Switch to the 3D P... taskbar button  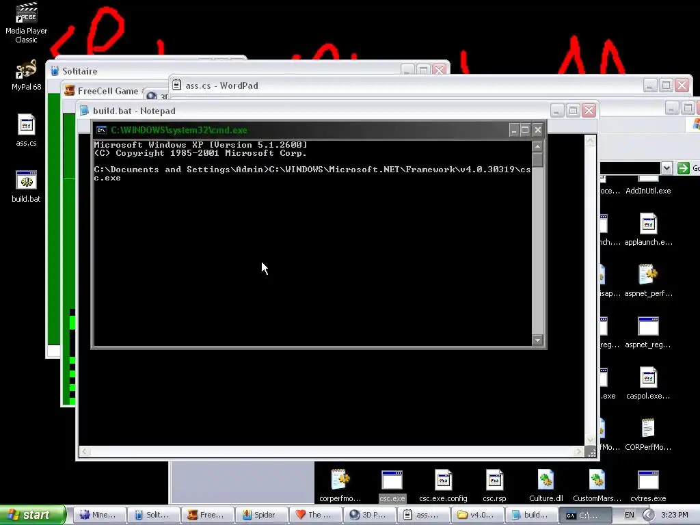tap(369, 515)
